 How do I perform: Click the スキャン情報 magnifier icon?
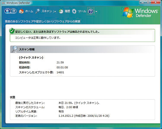point(14,49)
